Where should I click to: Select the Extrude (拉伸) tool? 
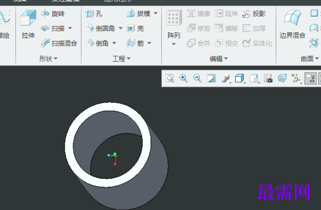[28, 24]
